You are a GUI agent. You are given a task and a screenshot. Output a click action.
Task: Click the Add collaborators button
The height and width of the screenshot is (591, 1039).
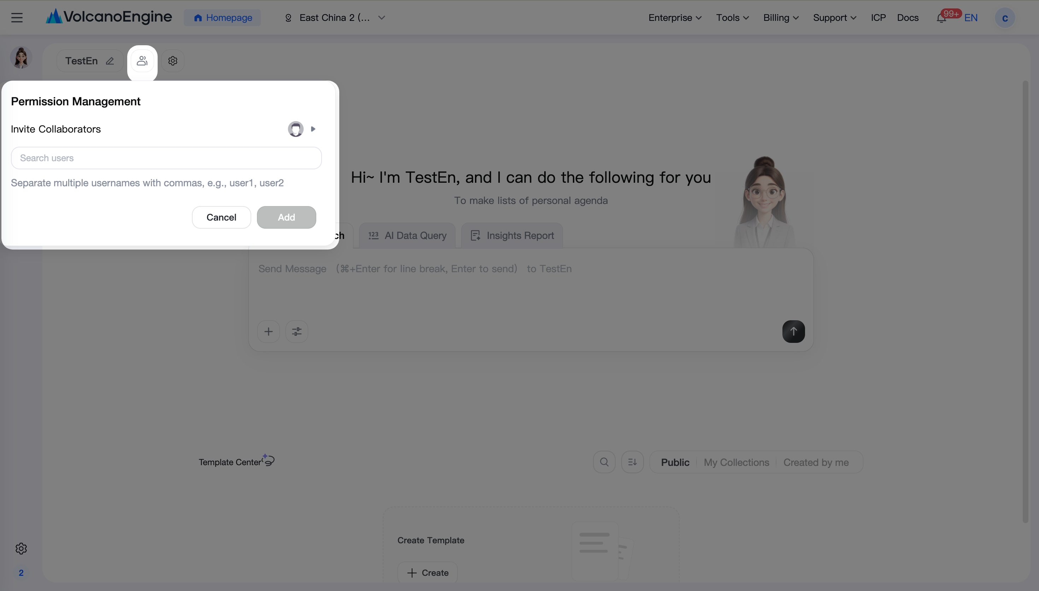pyautogui.click(x=286, y=217)
